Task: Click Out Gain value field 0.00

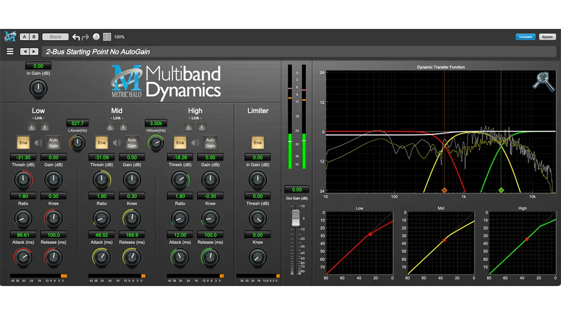Action: click(297, 190)
